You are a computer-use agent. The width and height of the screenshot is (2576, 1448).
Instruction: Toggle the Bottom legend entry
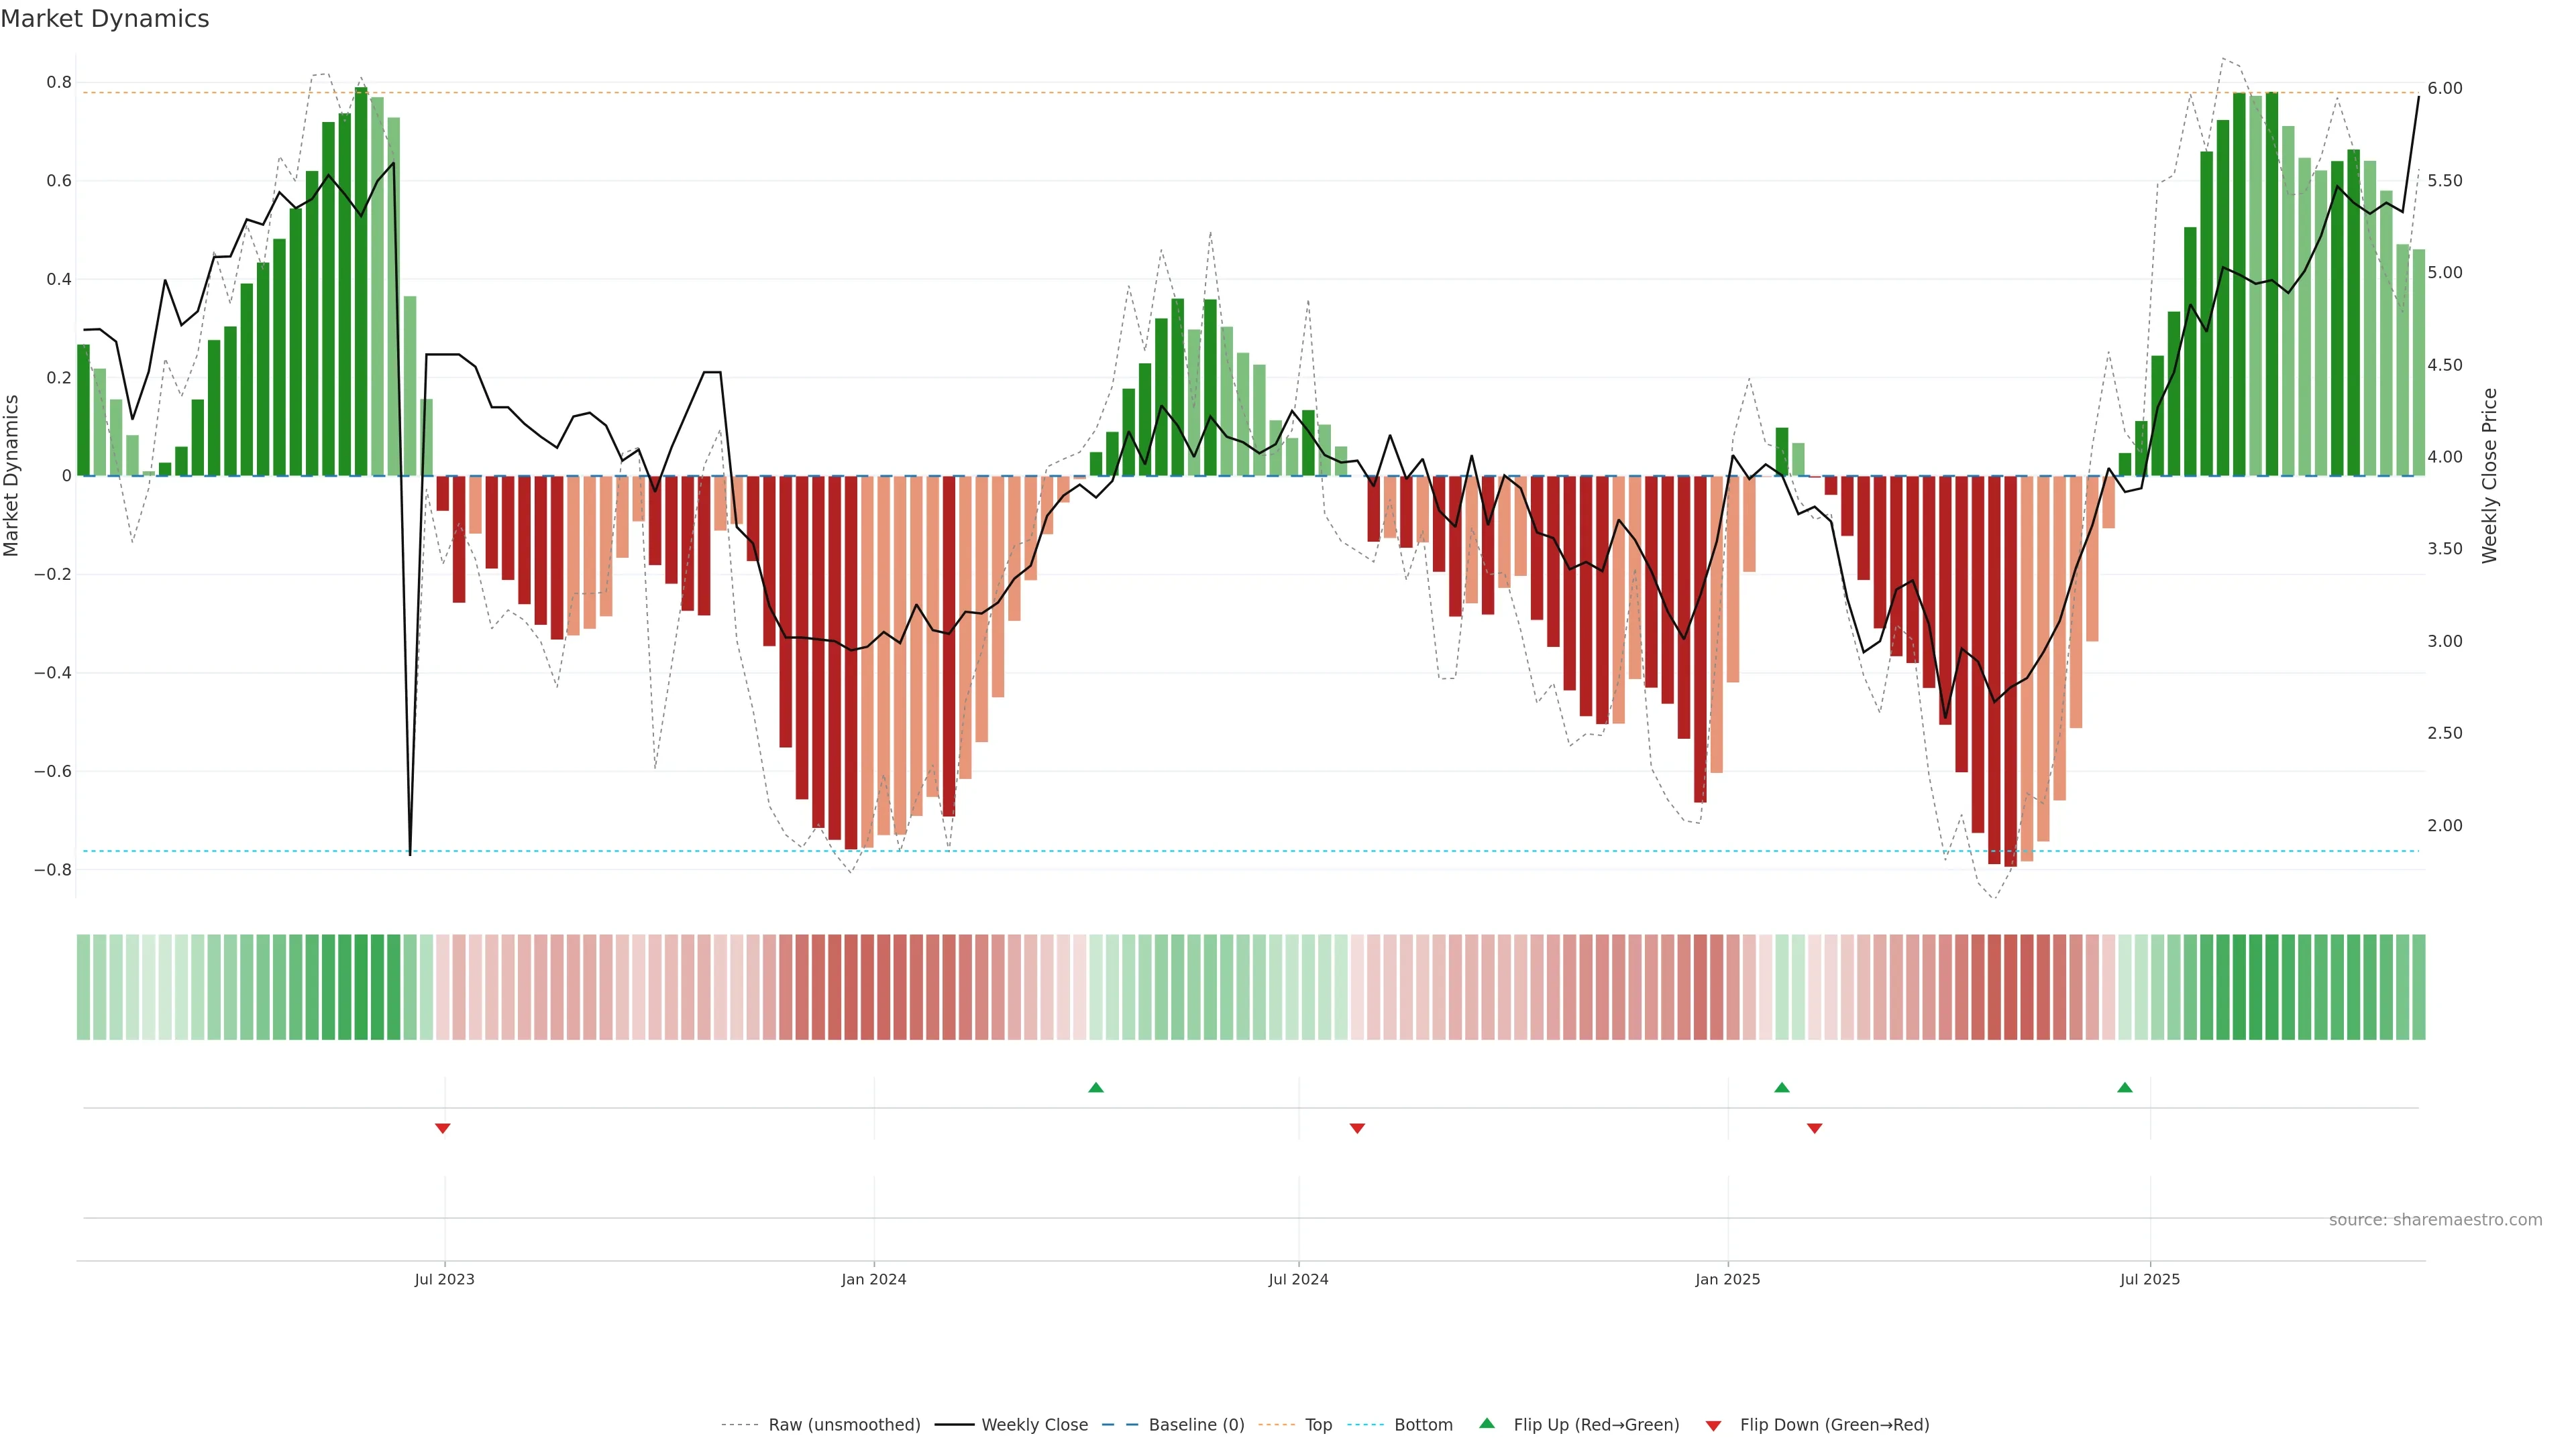[1423, 1424]
